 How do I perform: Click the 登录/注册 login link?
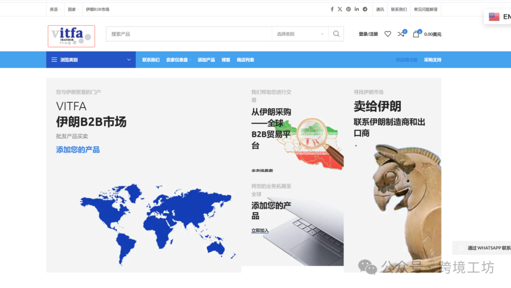[x=368, y=34]
